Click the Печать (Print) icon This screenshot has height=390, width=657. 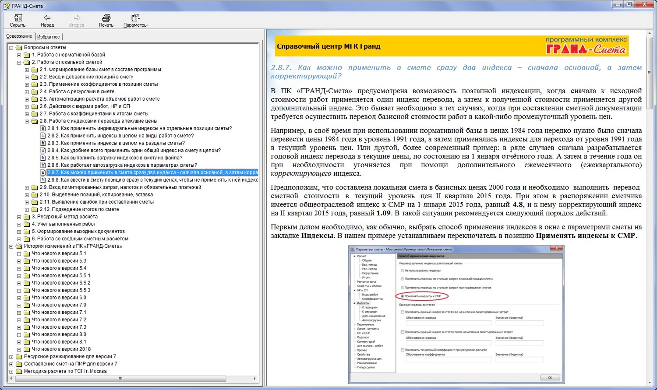[x=106, y=18]
